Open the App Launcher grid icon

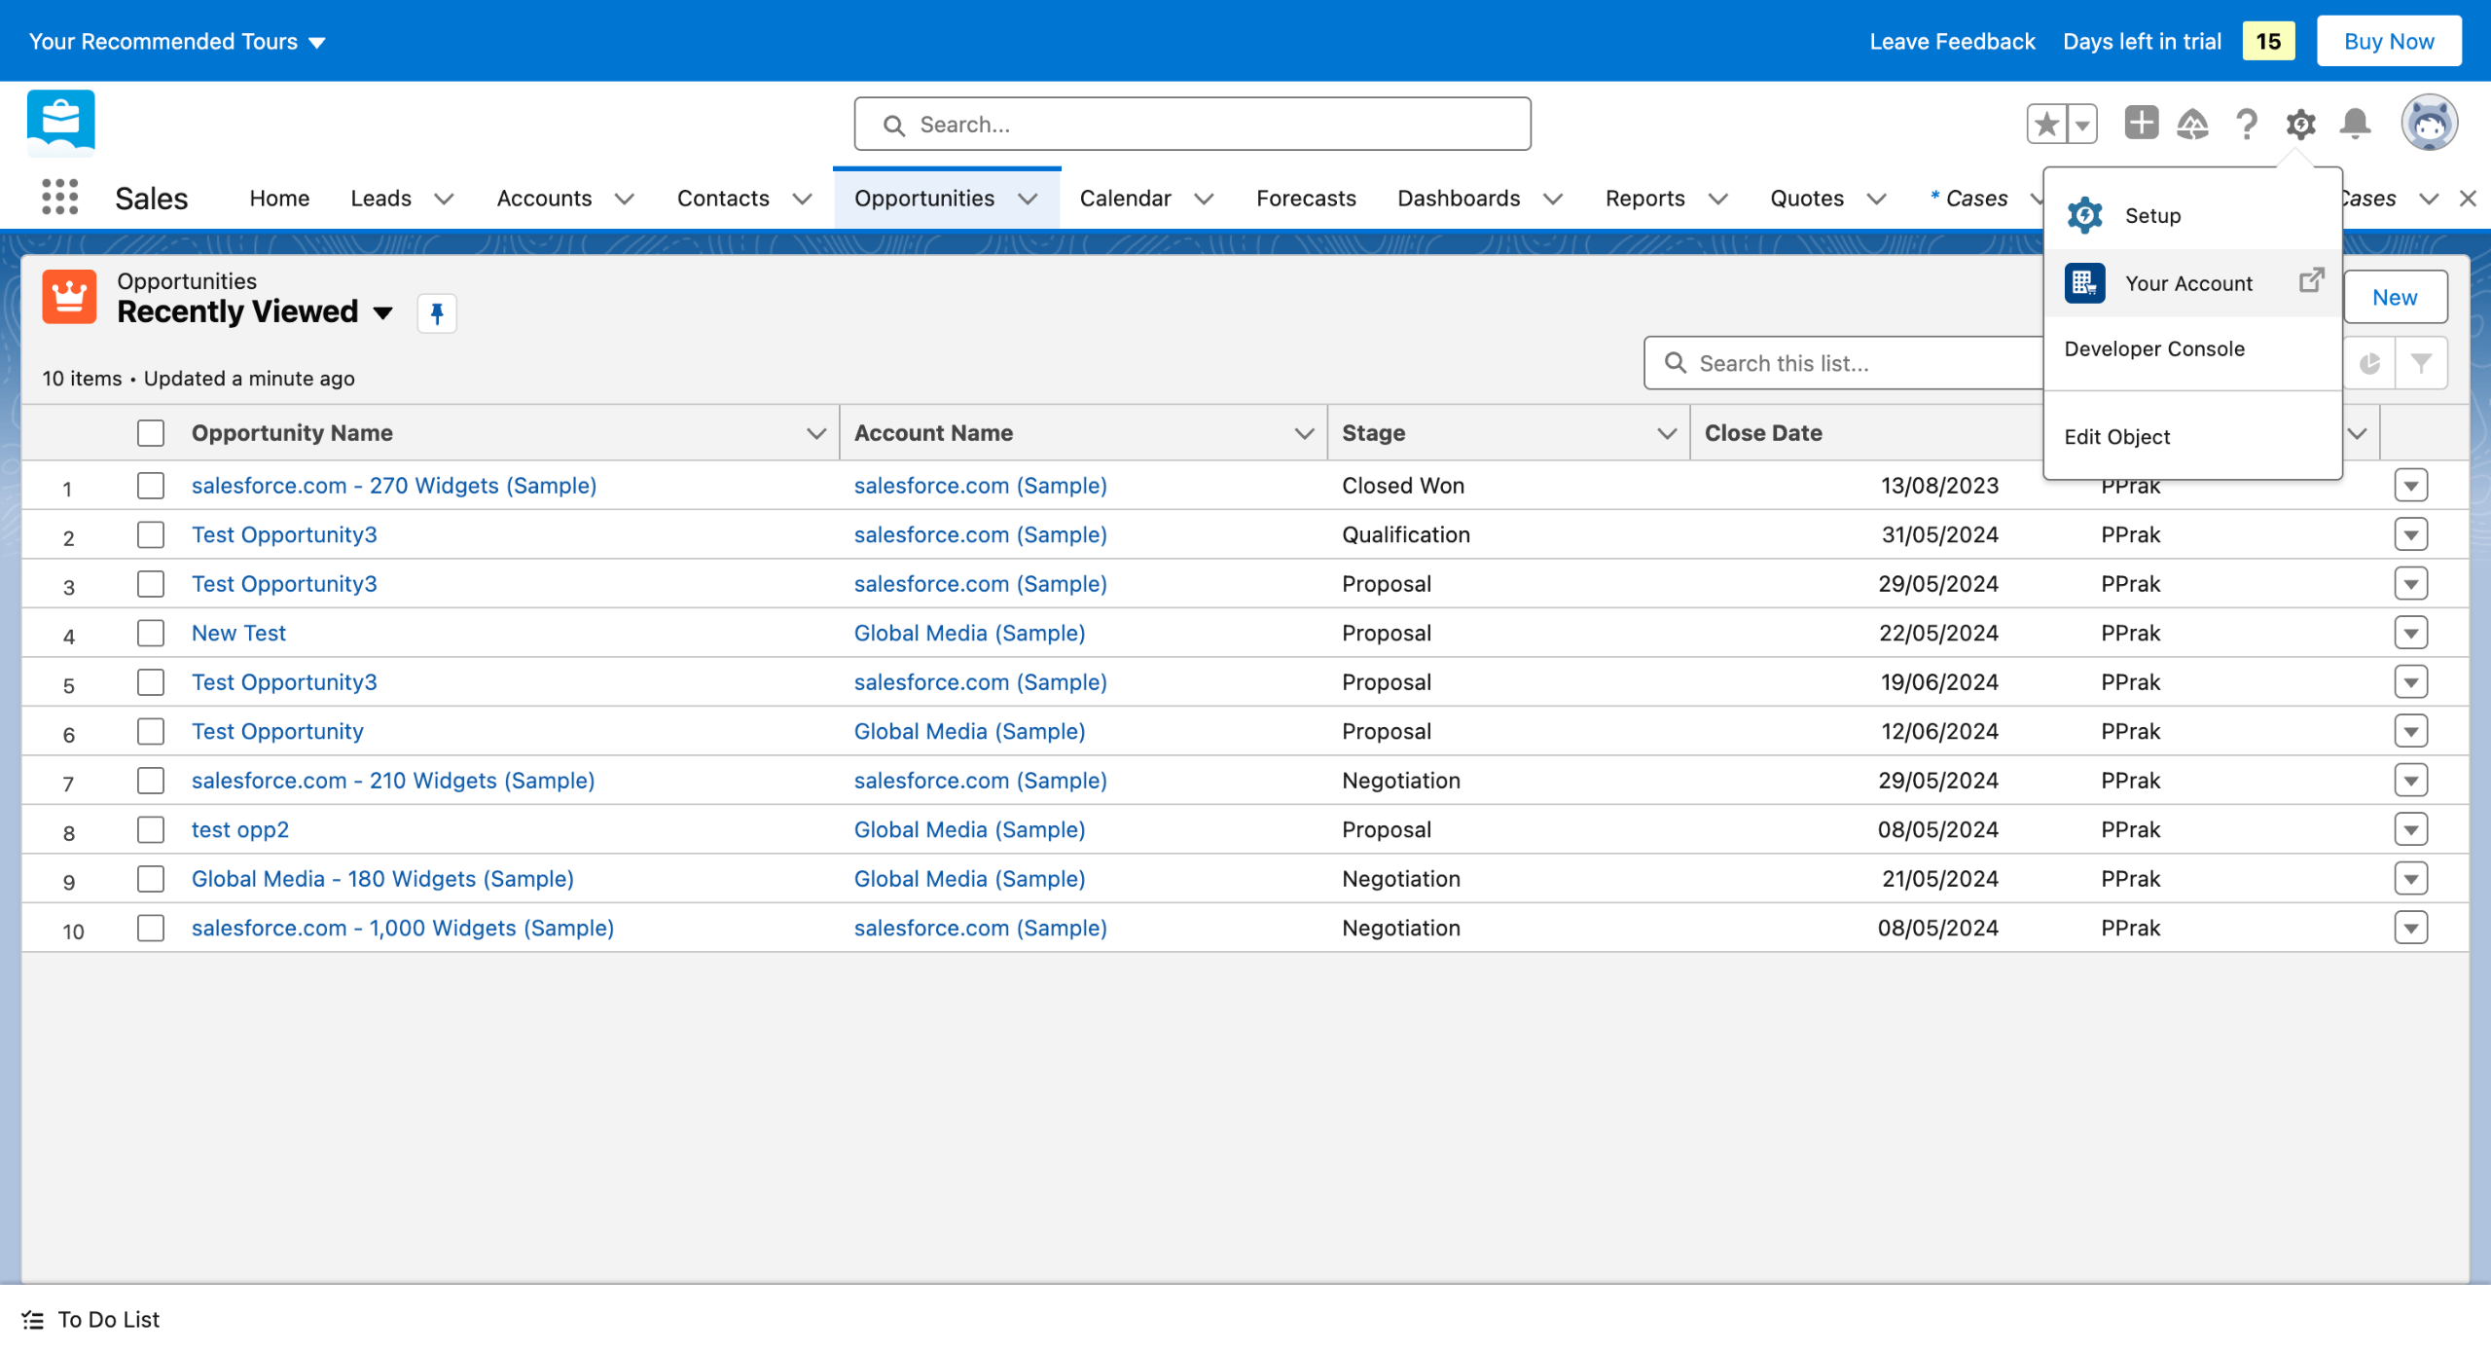60,198
